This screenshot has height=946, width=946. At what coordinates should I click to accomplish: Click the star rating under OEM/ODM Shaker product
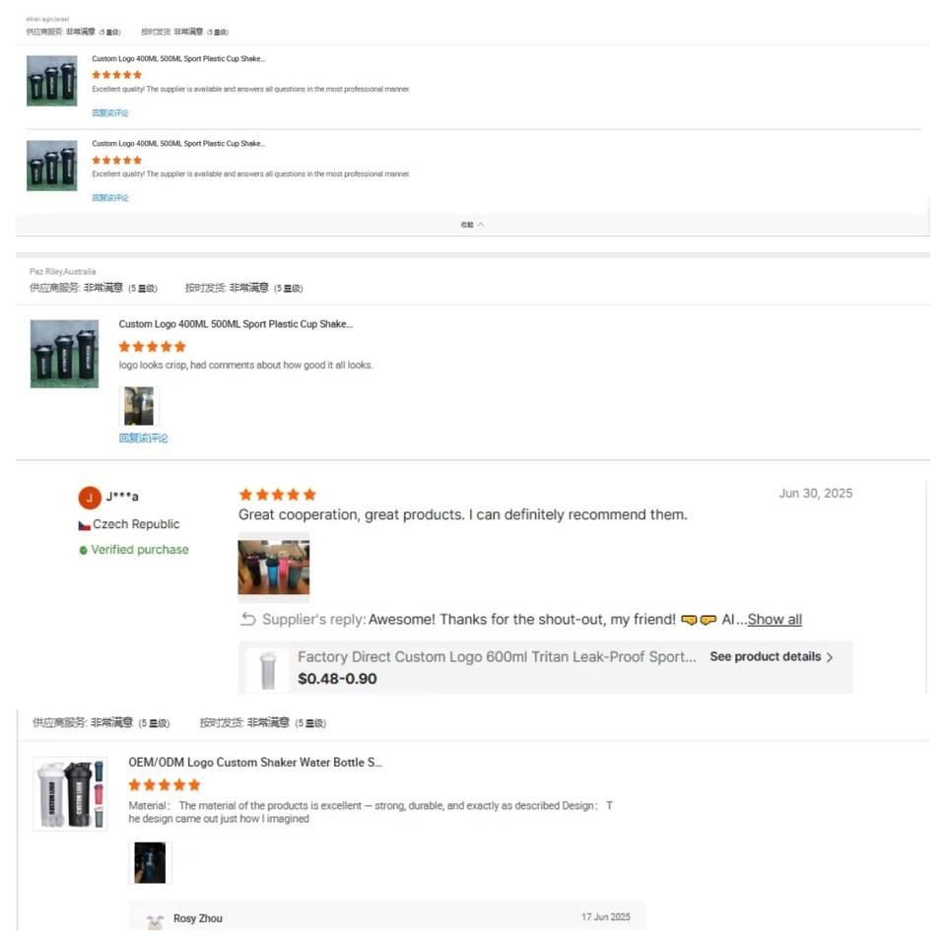click(x=165, y=785)
